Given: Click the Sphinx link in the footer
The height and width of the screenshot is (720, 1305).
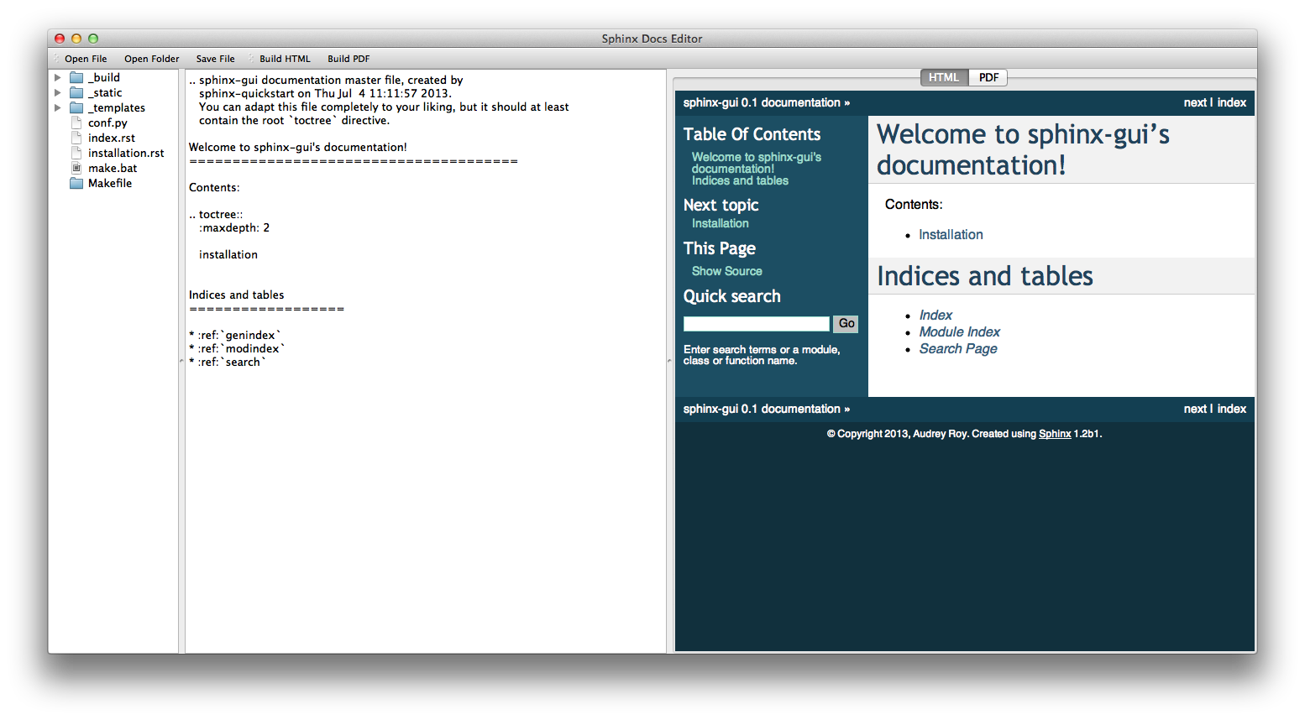Looking at the screenshot, I should pyautogui.click(x=1055, y=434).
